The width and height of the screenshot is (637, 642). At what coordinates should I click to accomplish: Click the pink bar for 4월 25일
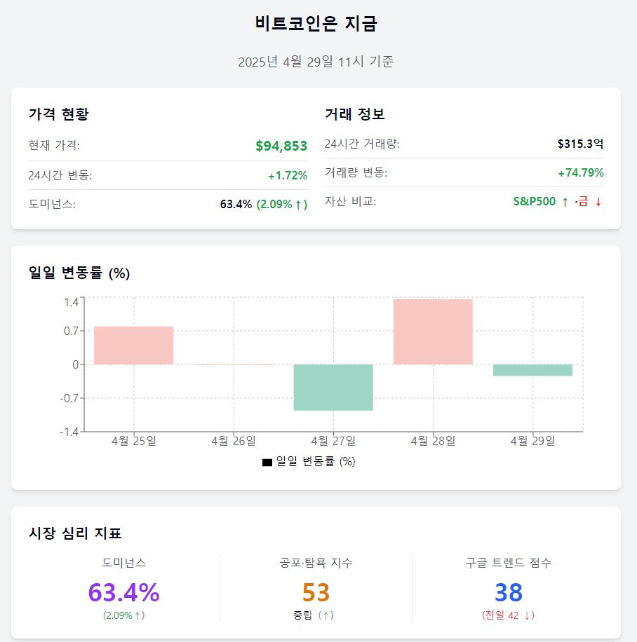point(133,345)
